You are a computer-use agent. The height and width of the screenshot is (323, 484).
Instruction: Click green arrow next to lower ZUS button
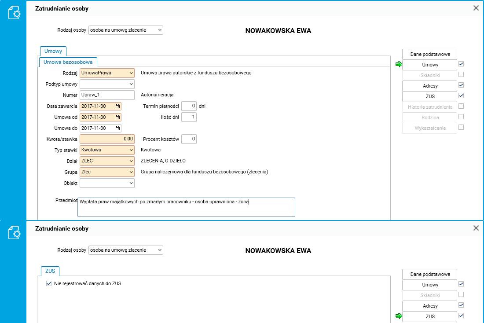click(x=399, y=316)
